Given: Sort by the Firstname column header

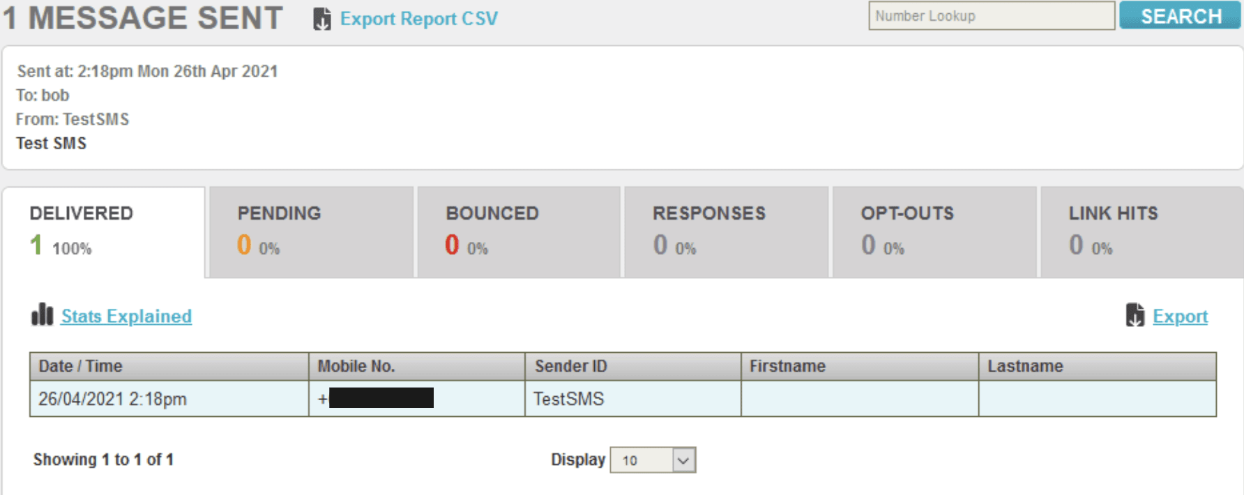Looking at the screenshot, I should tap(787, 366).
